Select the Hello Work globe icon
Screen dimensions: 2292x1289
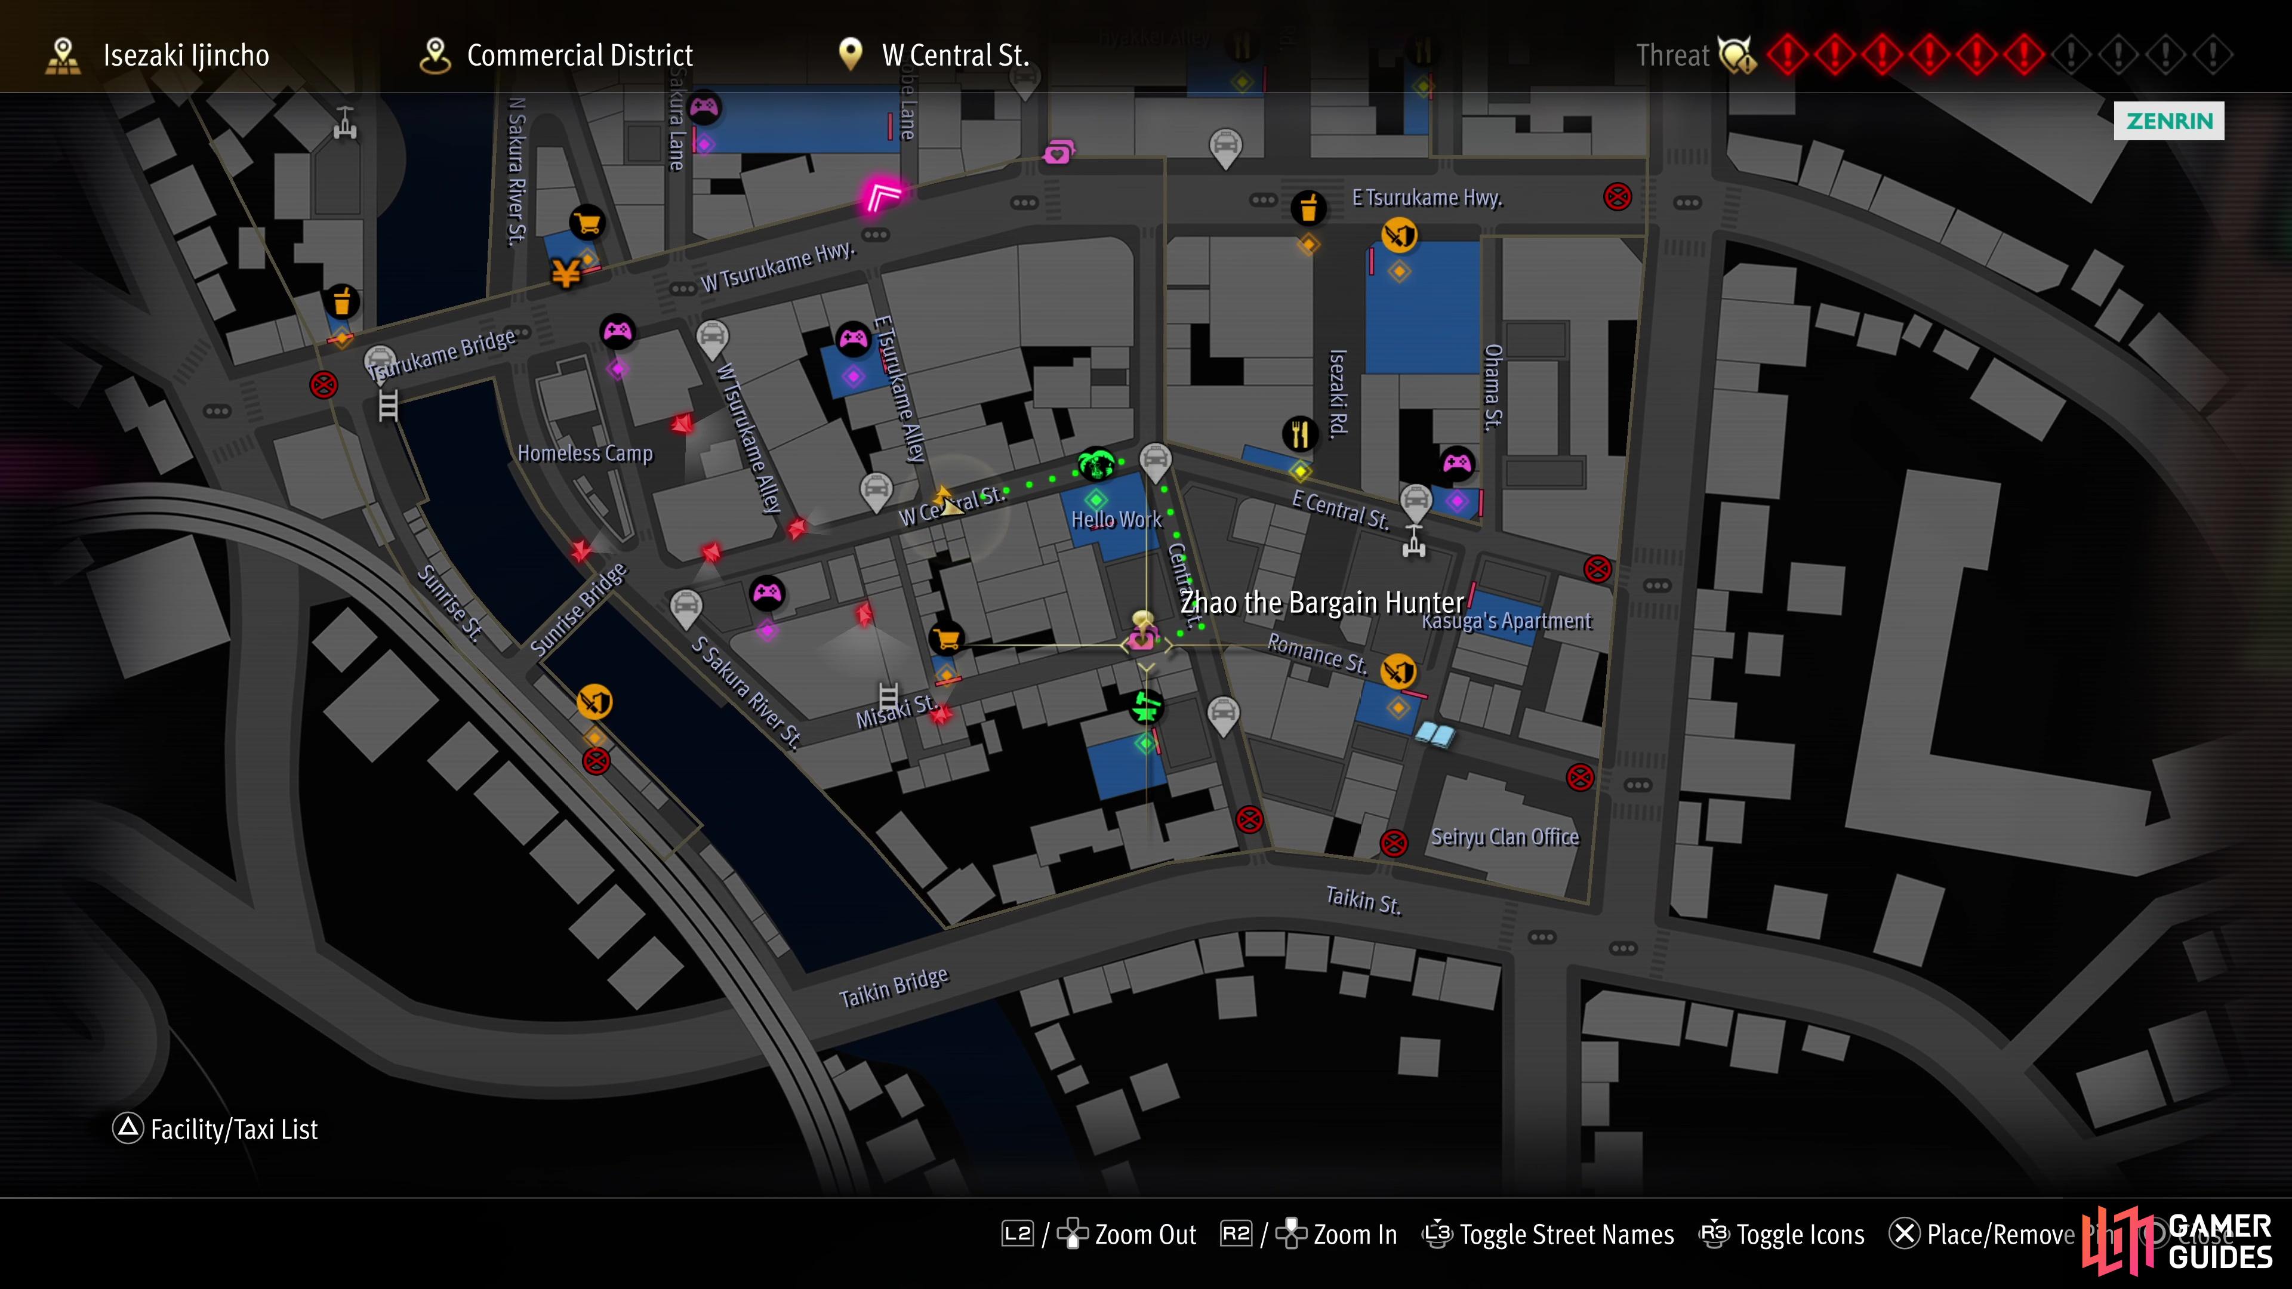pyautogui.click(x=1096, y=464)
